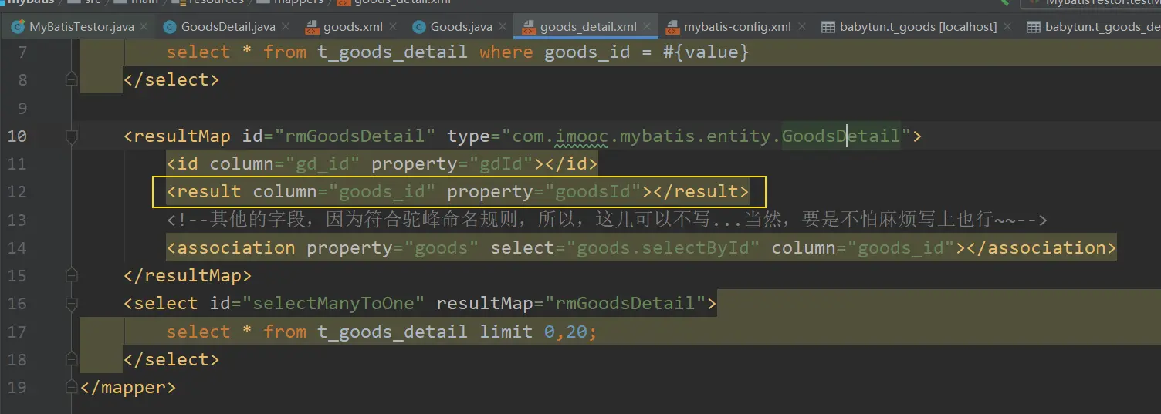The image size is (1161, 414).
Task: Click the babytun.t_goods table icon
Action: [x=828, y=27]
